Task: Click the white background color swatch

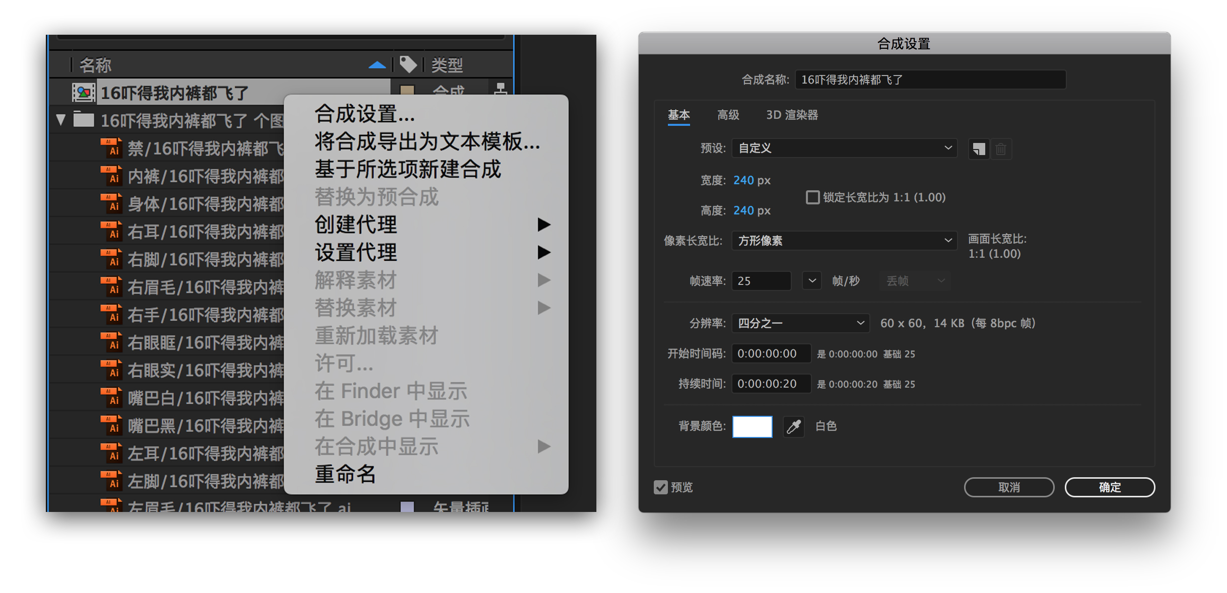Action: [x=752, y=426]
